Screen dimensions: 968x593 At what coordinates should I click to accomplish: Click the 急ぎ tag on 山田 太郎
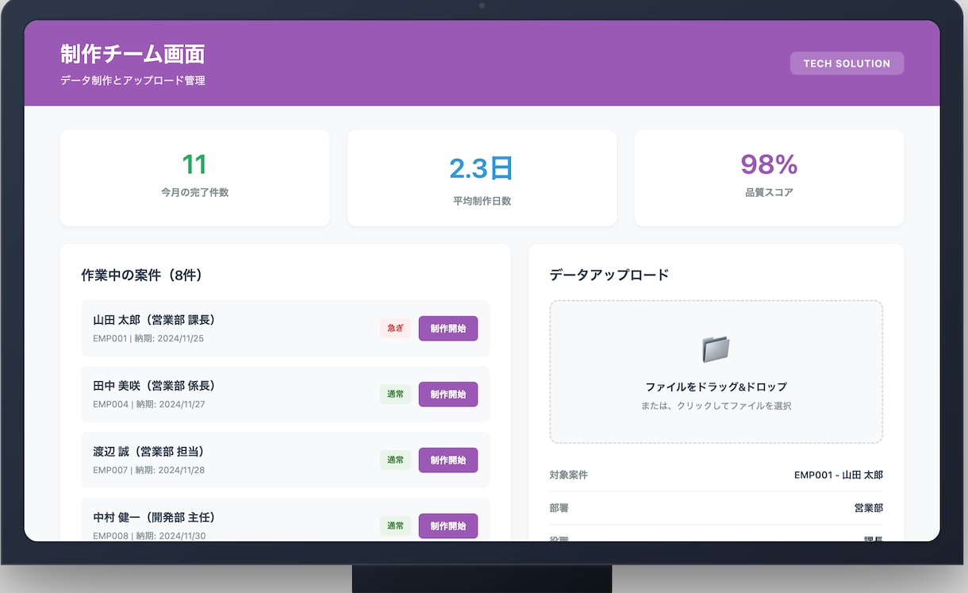[395, 329]
